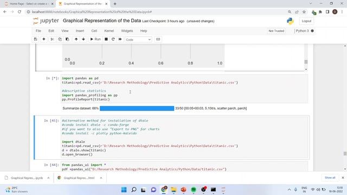
Task: Click the page vertical scrollbar thumb
Action: pyautogui.click(x=345, y=153)
